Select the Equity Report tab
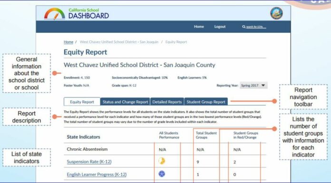This screenshot has width=331, height=183. tap(82, 102)
